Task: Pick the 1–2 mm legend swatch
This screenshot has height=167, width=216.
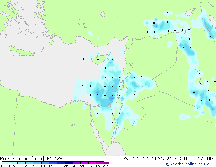Action: (21, 163)
